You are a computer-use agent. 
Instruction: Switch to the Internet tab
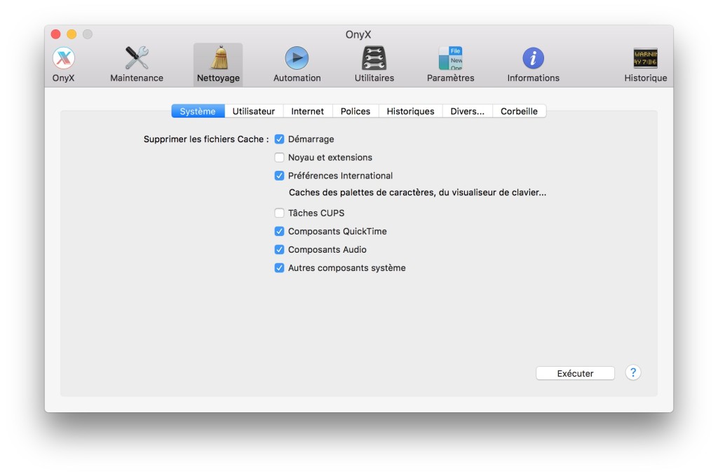coord(307,111)
